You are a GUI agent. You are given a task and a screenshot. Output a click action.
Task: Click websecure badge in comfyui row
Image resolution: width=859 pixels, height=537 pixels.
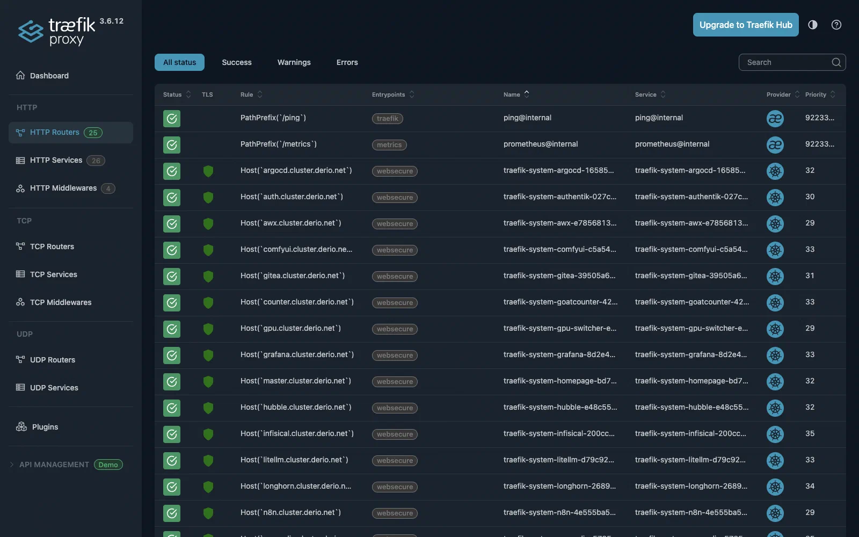pos(395,250)
